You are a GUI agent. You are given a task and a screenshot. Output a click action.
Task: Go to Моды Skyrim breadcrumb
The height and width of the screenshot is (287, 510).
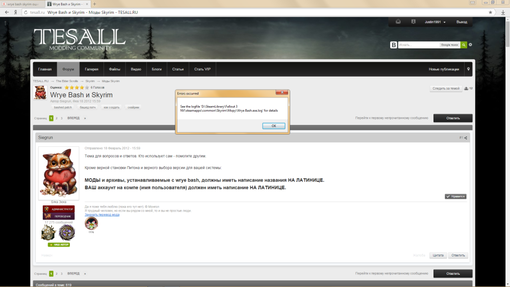(111, 81)
